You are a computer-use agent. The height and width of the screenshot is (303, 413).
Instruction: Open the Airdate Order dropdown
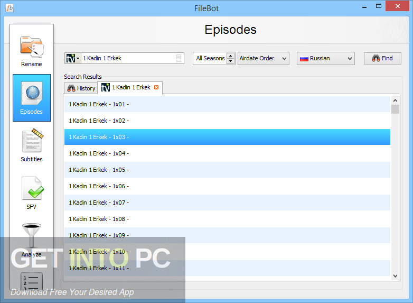(263, 58)
